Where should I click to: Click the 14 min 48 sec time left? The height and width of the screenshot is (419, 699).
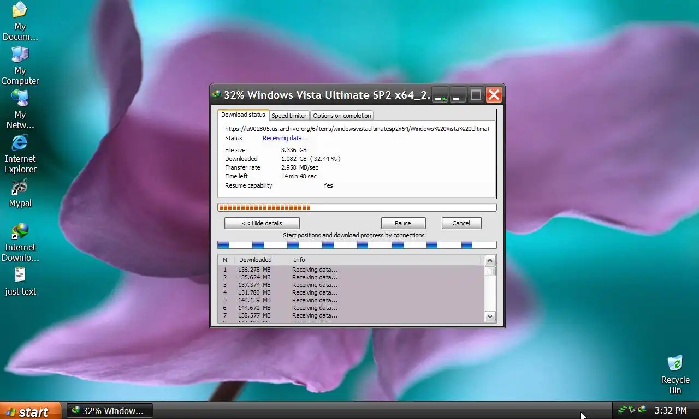(299, 176)
